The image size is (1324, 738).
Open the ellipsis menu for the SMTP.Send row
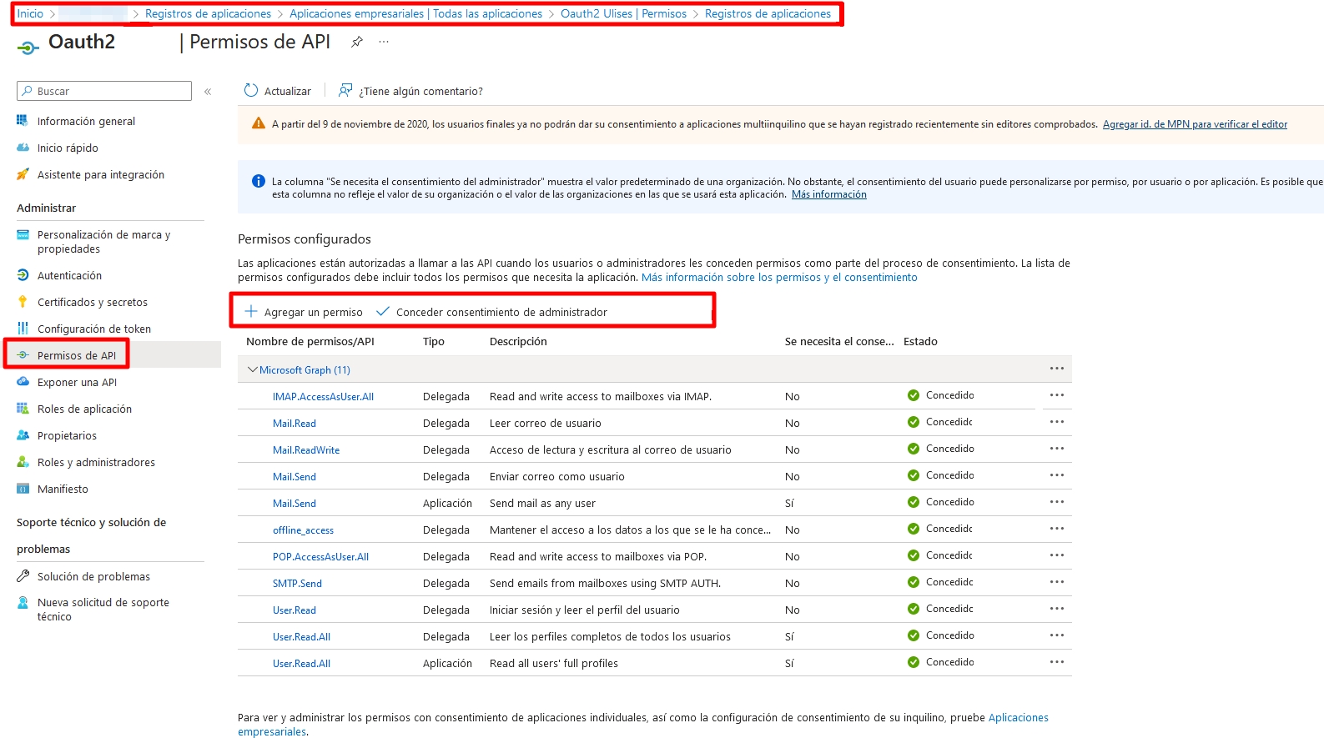1056,582
